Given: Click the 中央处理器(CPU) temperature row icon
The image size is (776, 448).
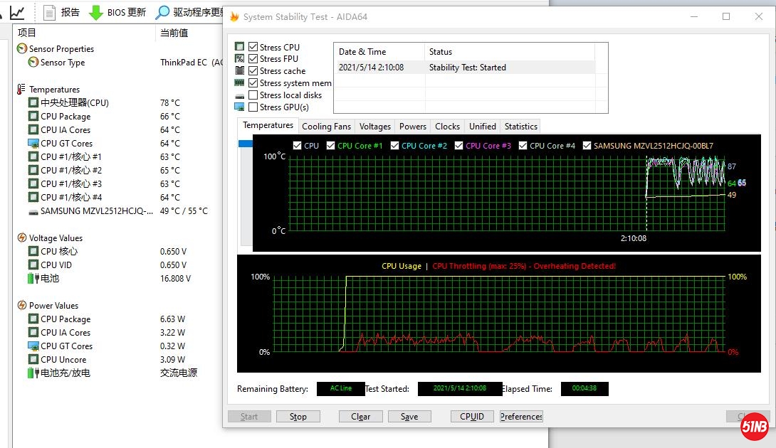Looking at the screenshot, I should [x=33, y=102].
